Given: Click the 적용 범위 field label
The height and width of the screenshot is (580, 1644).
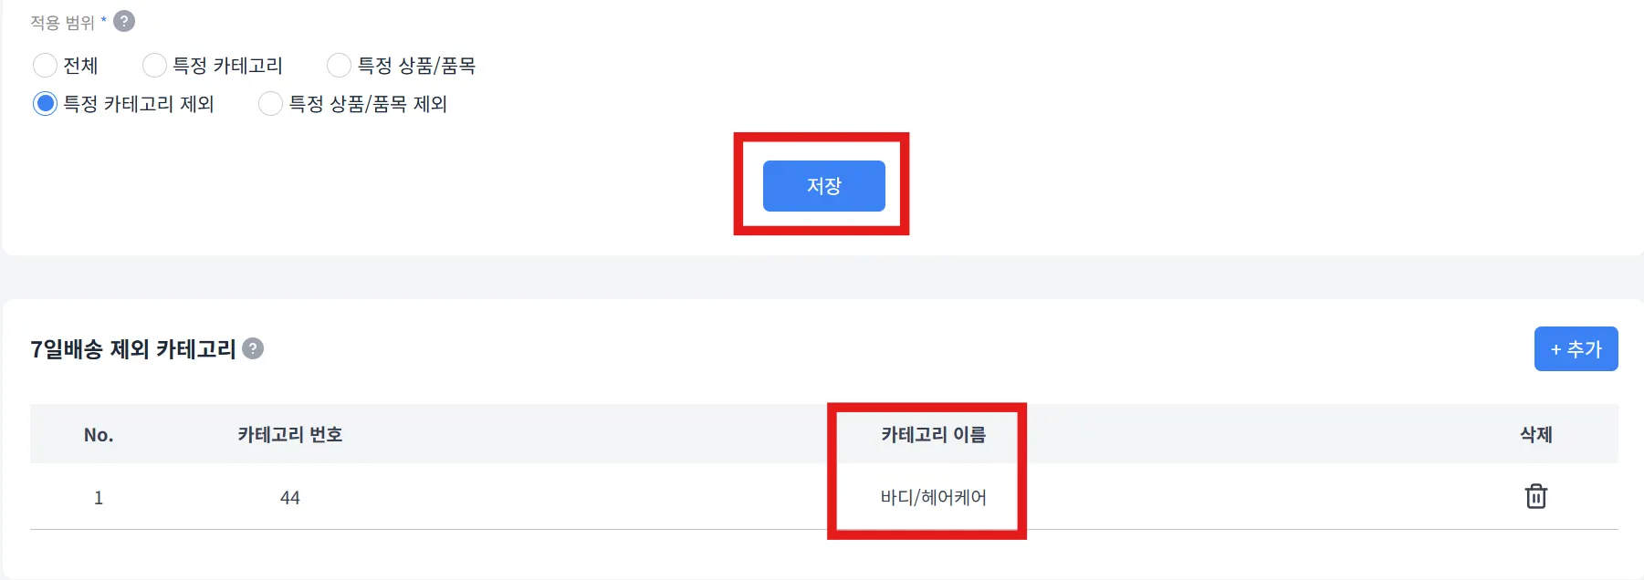Looking at the screenshot, I should point(62,22).
